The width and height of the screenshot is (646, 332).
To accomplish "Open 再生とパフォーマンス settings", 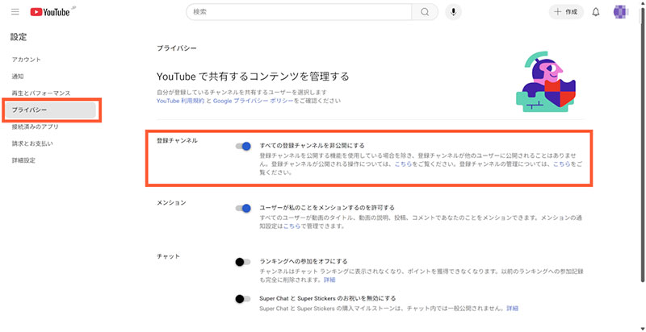I will point(41,93).
